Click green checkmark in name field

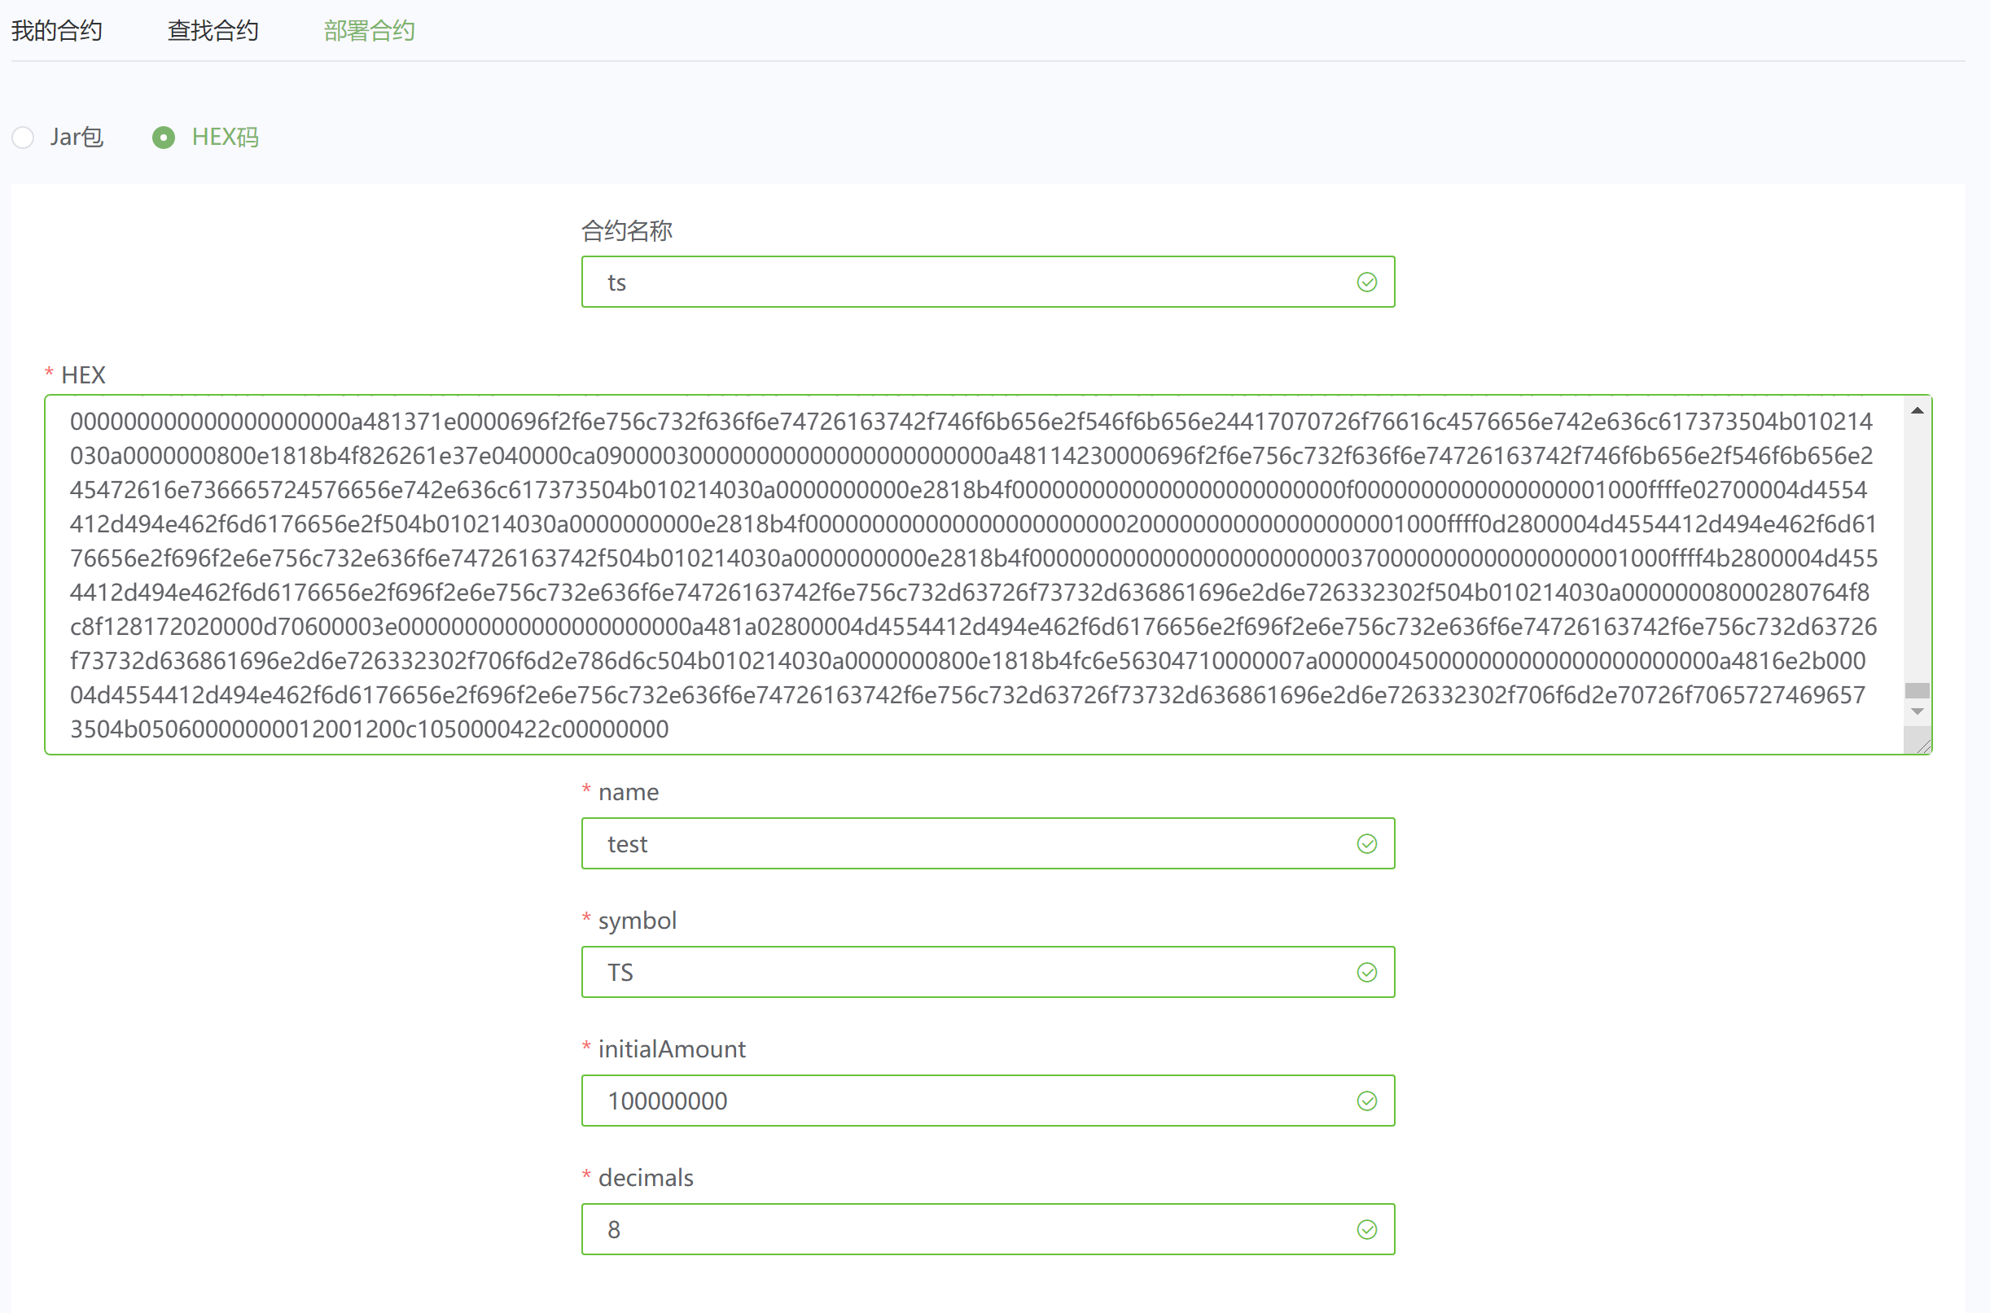pos(1366,844)
